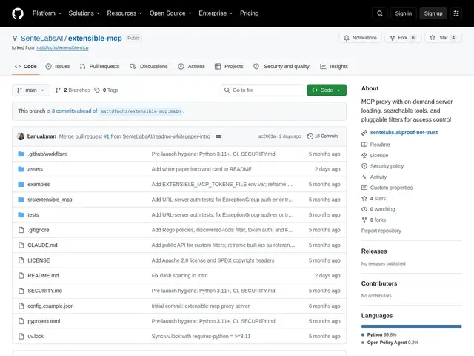474x356 pixels.
Task: Select the Code tab
Action: coord(26,66)
